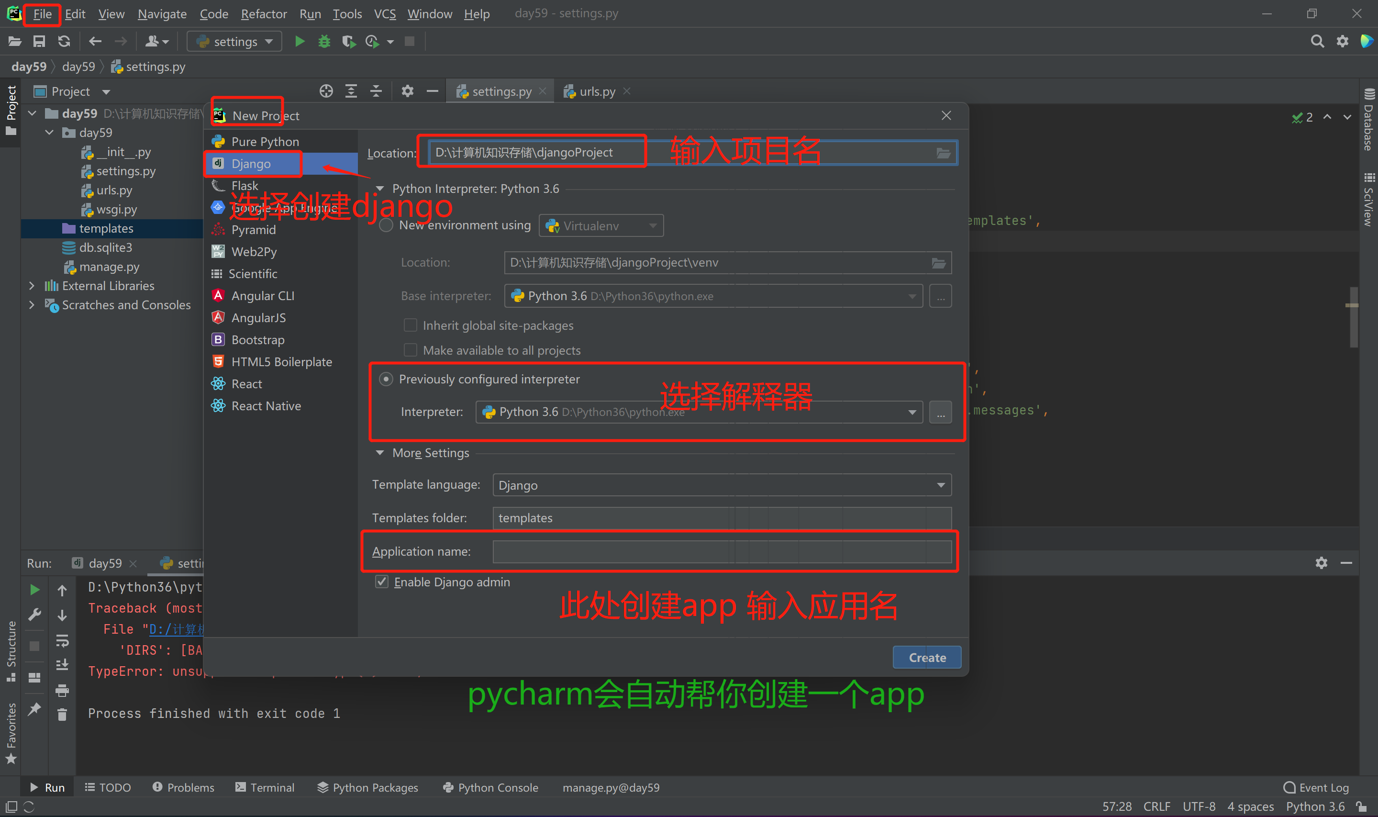The image size is (1378, 817).
Task: Check Inherit global site-packages
Action: 411,325
